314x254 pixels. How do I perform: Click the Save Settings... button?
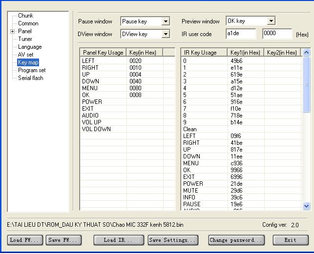173,240
